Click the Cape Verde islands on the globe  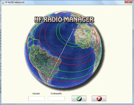click(69, 39)
